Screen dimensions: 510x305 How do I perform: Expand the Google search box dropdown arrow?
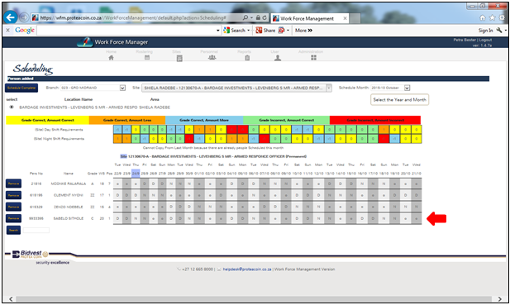click(218, 31)
